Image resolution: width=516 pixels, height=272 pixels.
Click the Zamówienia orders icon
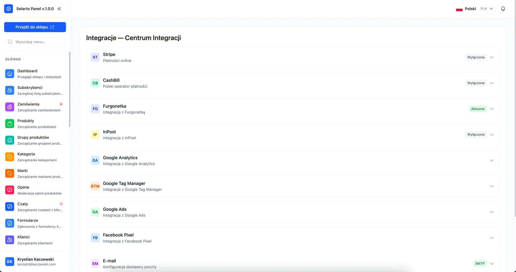(x=10, y=107)
